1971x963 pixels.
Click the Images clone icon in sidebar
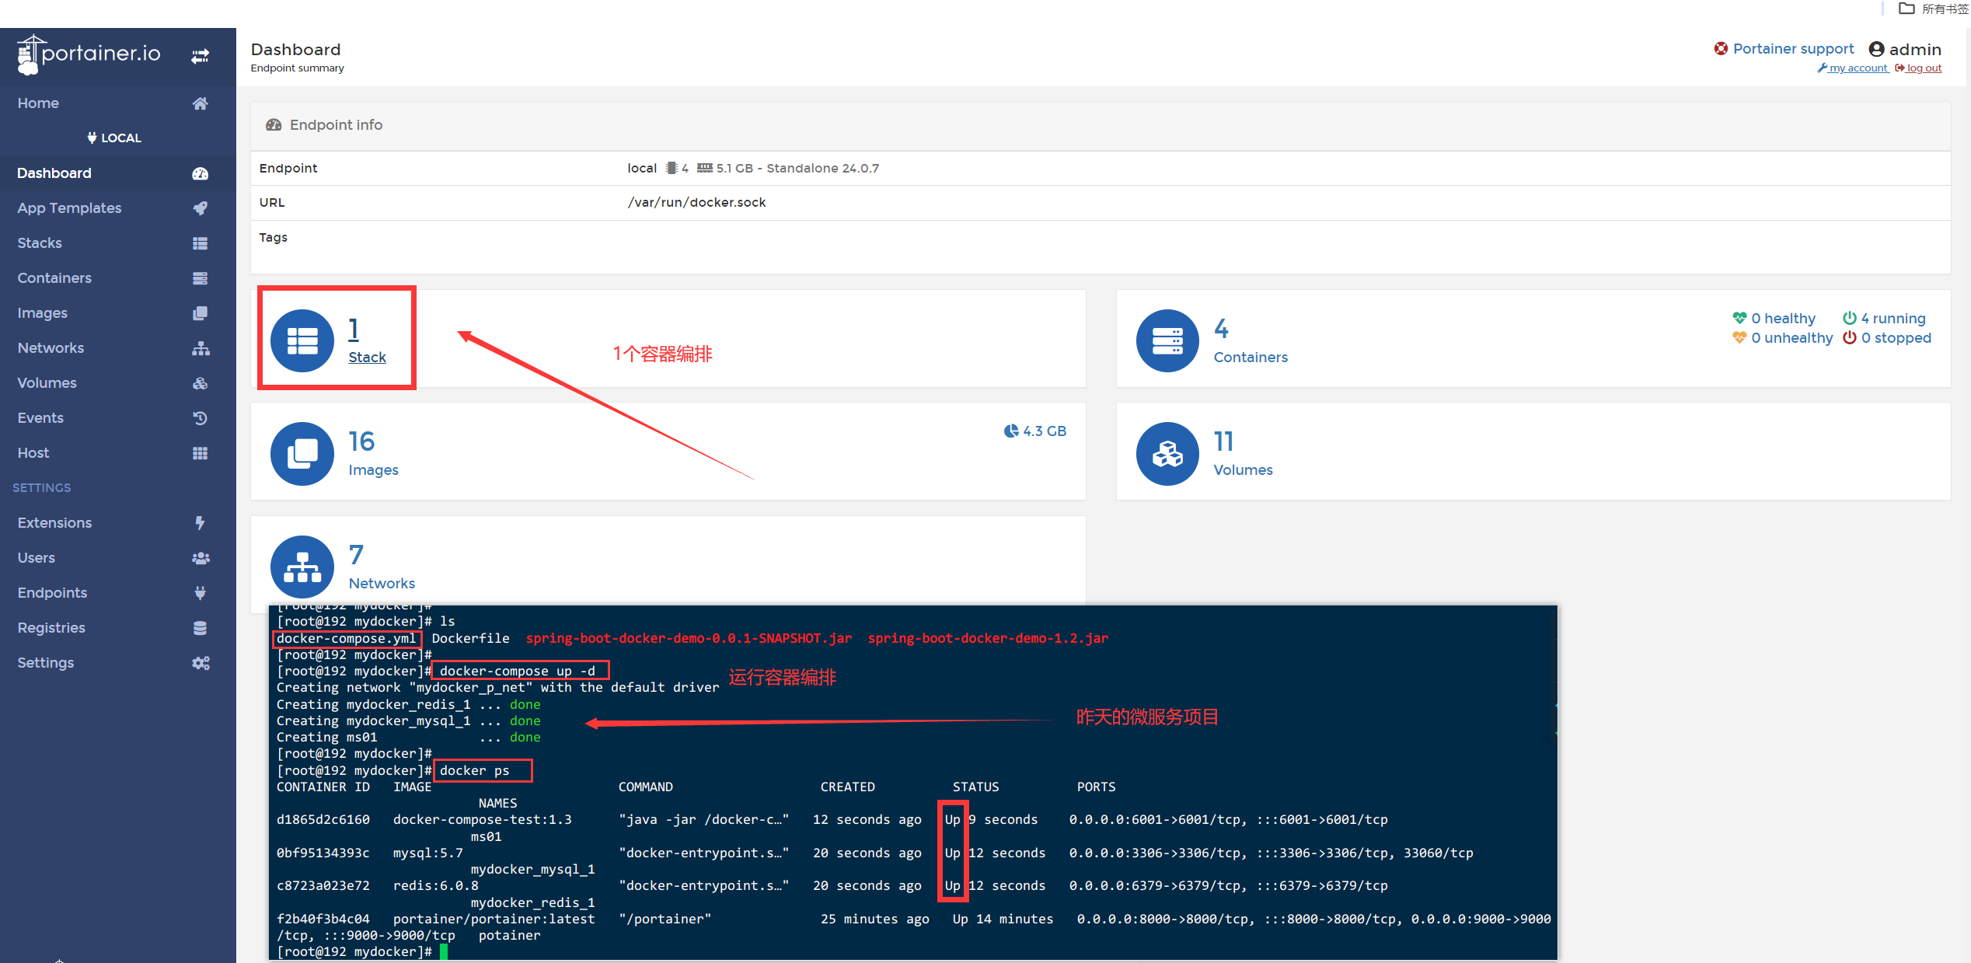201,313
